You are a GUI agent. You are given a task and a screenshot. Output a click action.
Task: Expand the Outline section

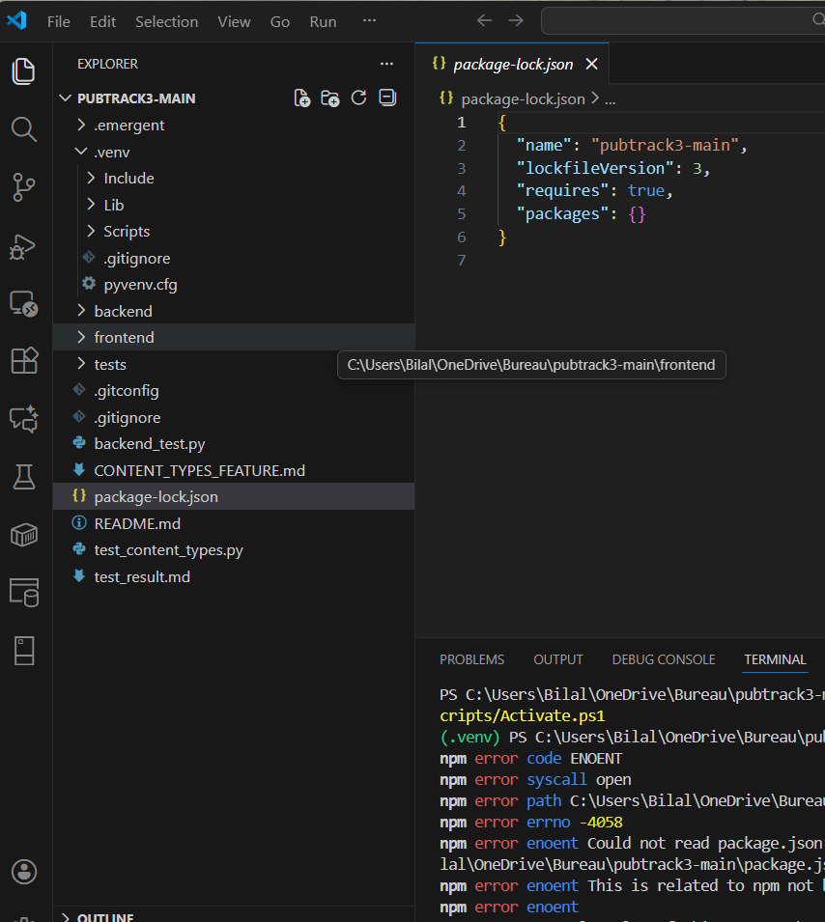coord(104,917)
